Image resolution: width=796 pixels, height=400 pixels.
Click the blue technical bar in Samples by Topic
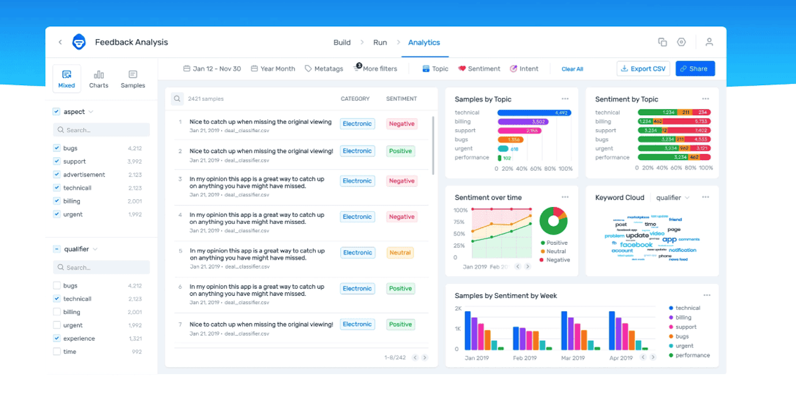tap(534, 113)
